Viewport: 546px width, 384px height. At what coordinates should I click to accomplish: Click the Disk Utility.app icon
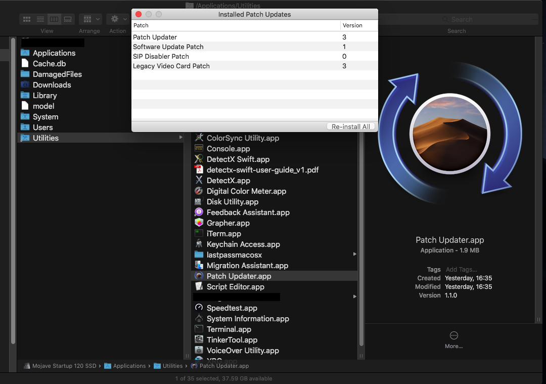tap(199, 201)
